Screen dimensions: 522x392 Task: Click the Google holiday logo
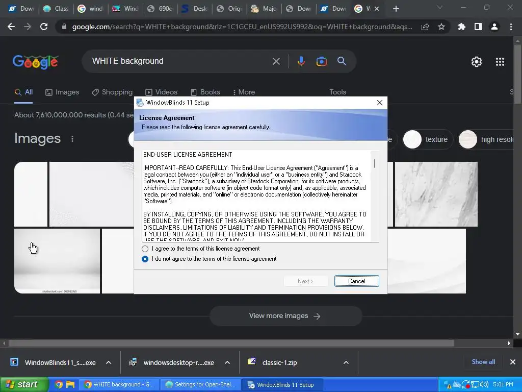coord(36,62)
